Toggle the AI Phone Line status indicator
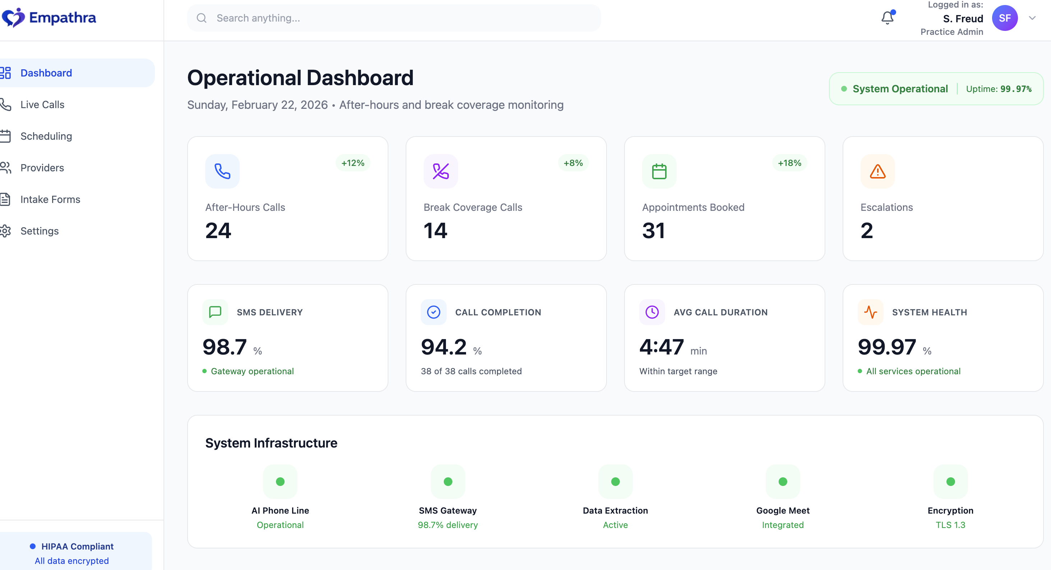This screenshot has height=570, width=1051. [280, 482]
